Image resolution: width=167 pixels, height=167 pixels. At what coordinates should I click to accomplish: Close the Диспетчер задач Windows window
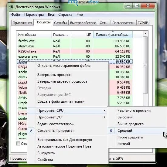point(148,6)
